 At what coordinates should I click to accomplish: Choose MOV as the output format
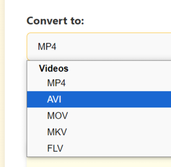click(x=99, y=116)
